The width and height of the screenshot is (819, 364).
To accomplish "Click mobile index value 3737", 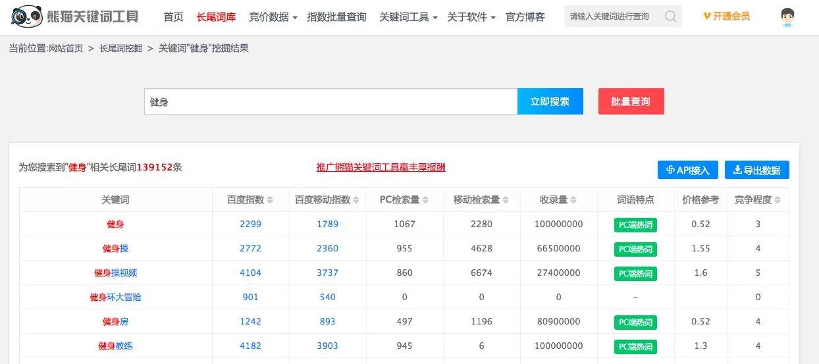I will point(327,273).
